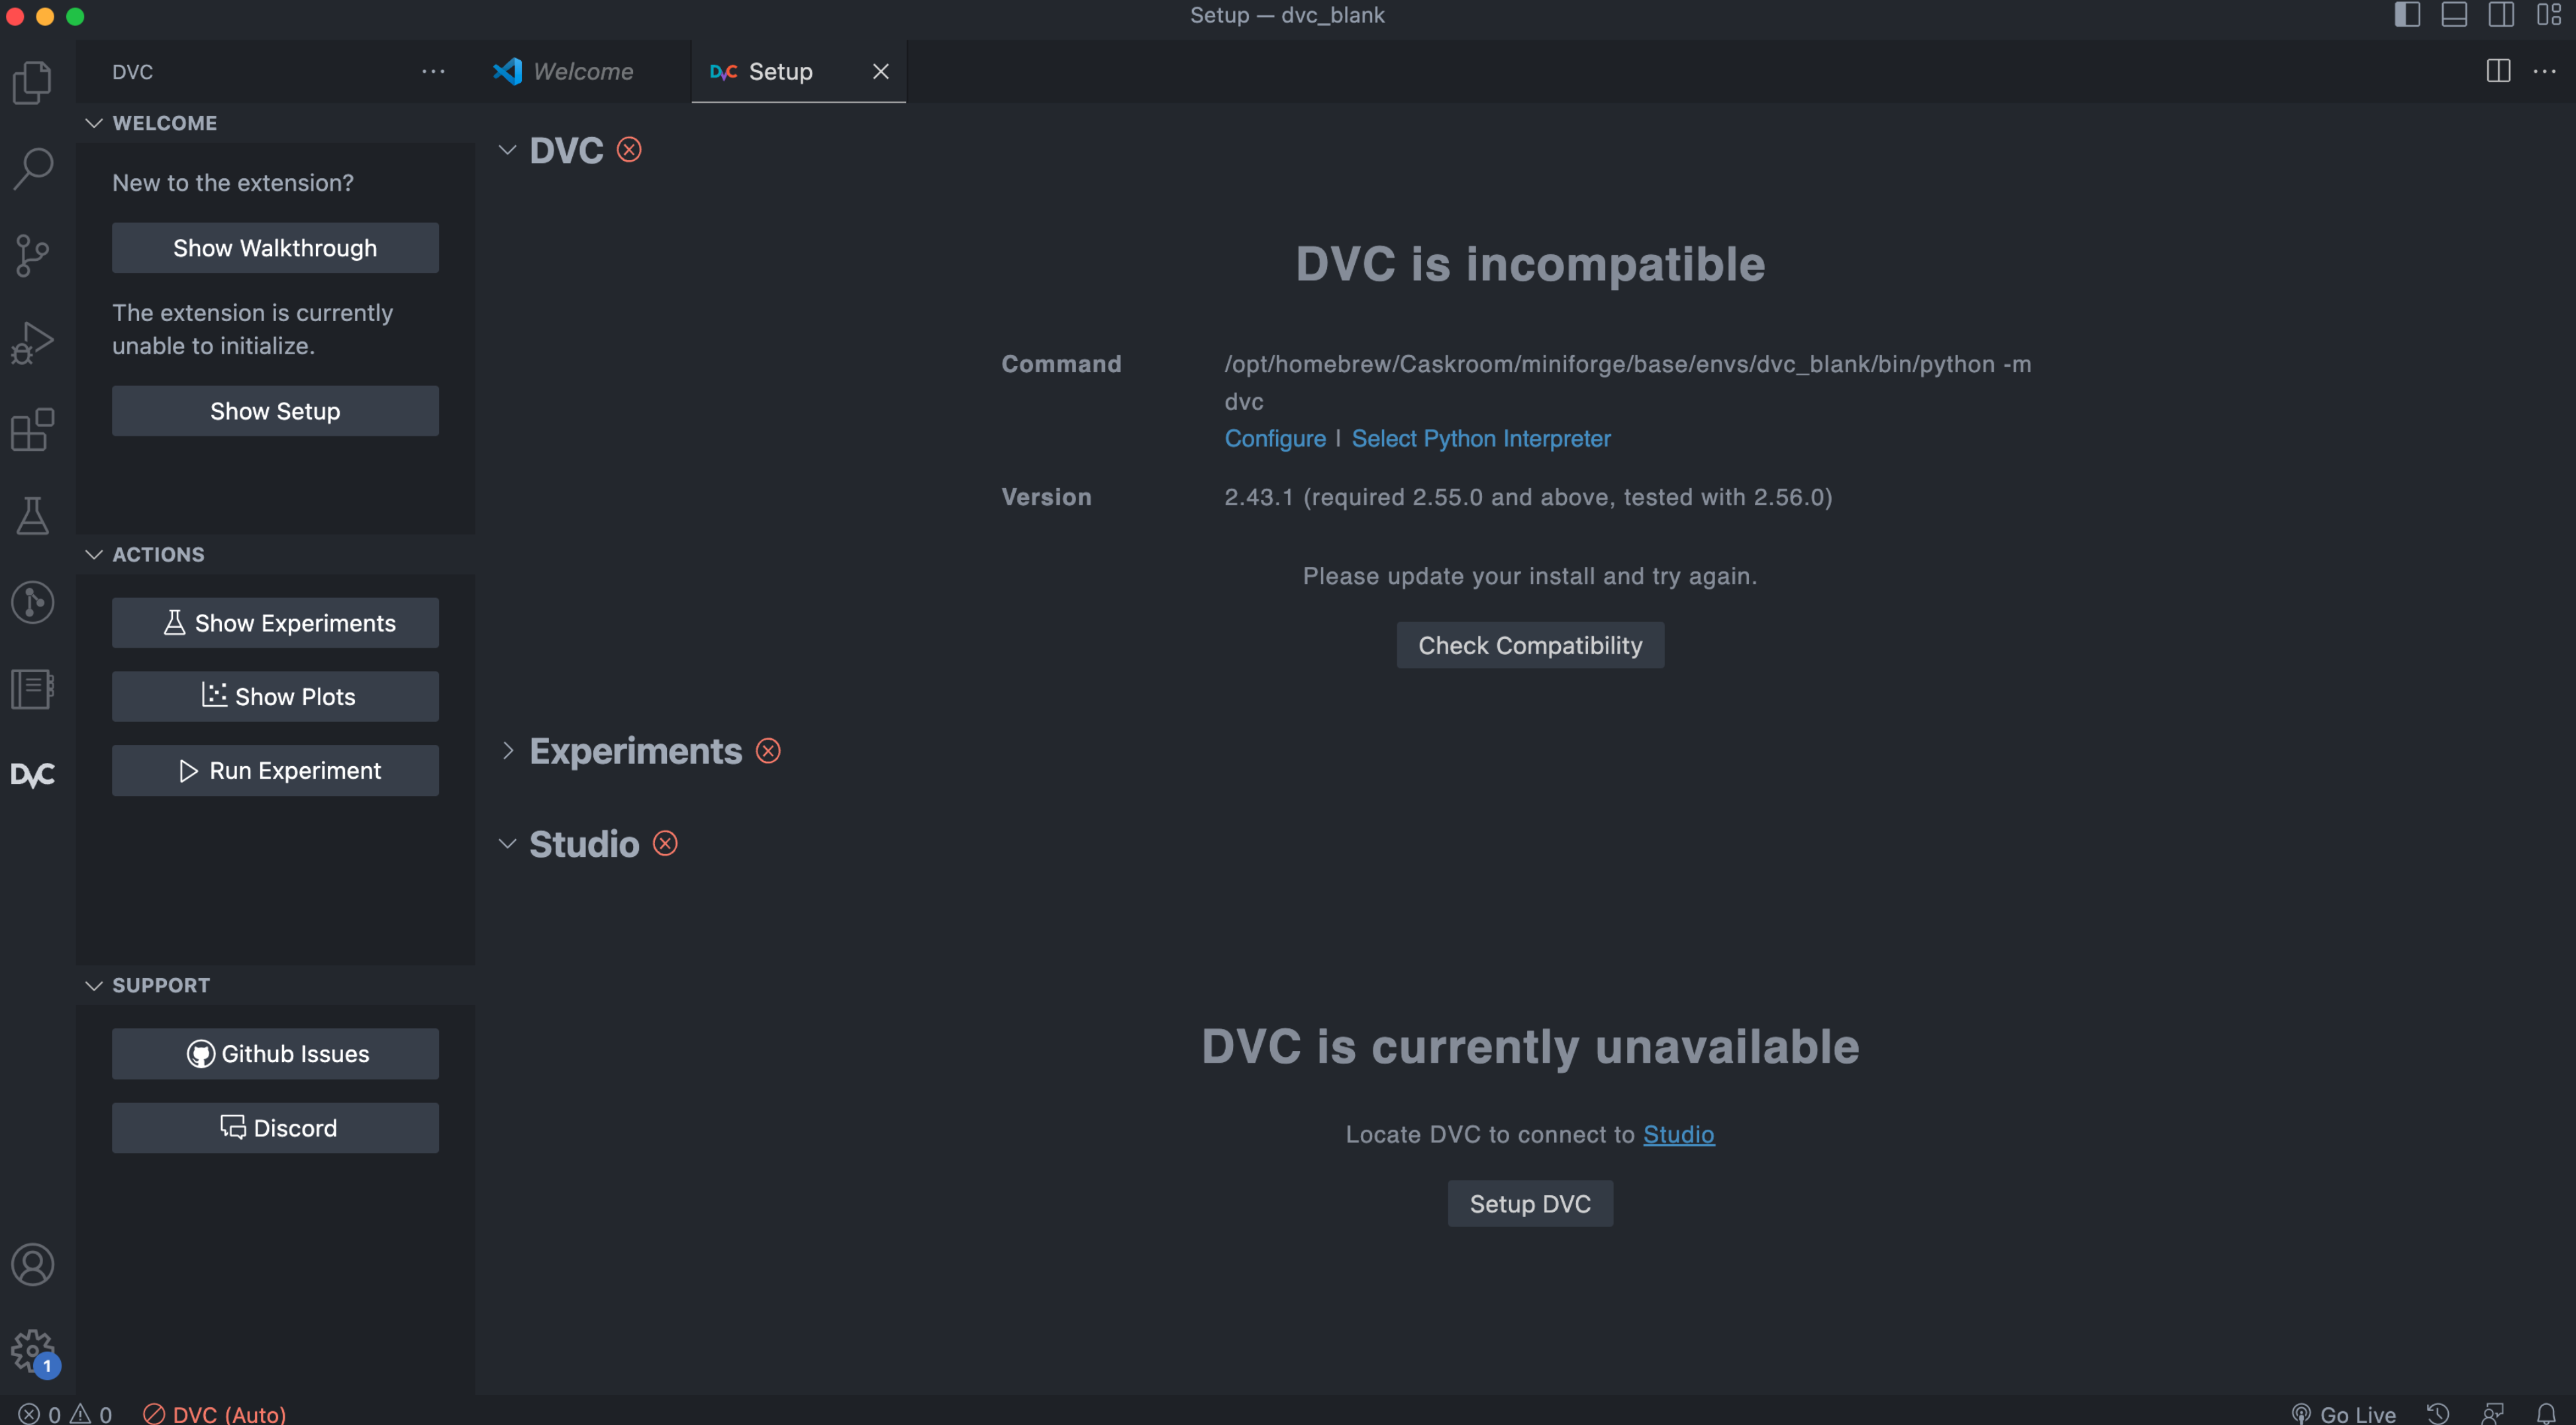
Task: Open the Explorer icon in activity bar
Action: [x=33, y=82]
